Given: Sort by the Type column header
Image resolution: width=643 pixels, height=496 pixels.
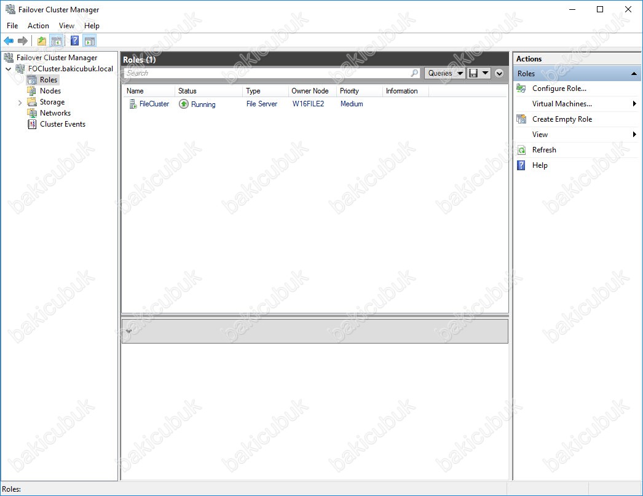Looking at the screenshot, I should pyautogui.click(x=266, y=91).
